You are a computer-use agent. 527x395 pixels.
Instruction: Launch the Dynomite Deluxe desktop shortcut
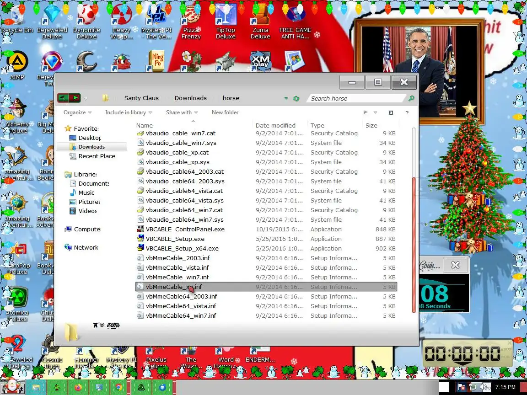[x=86, y=22]
